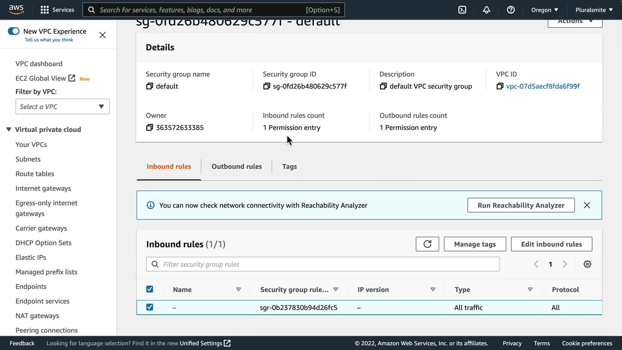
Task: Switch to the Tags tab
Action: pos(289,167)
